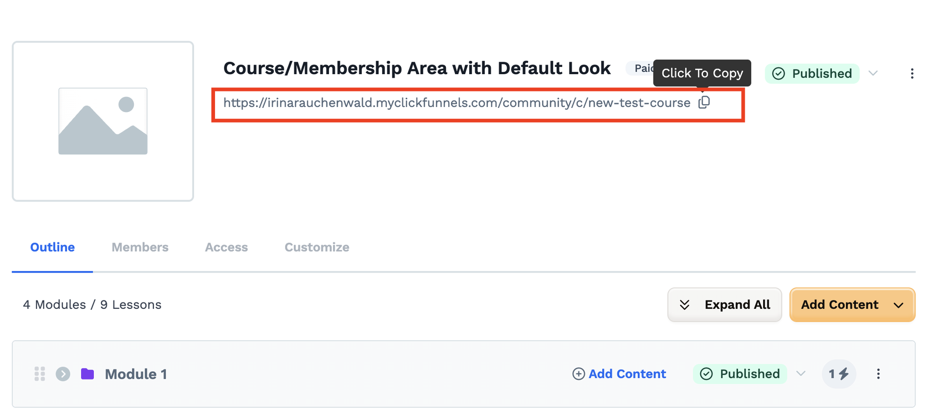
Task: Click the course URL link text
Action: (457, 103)
